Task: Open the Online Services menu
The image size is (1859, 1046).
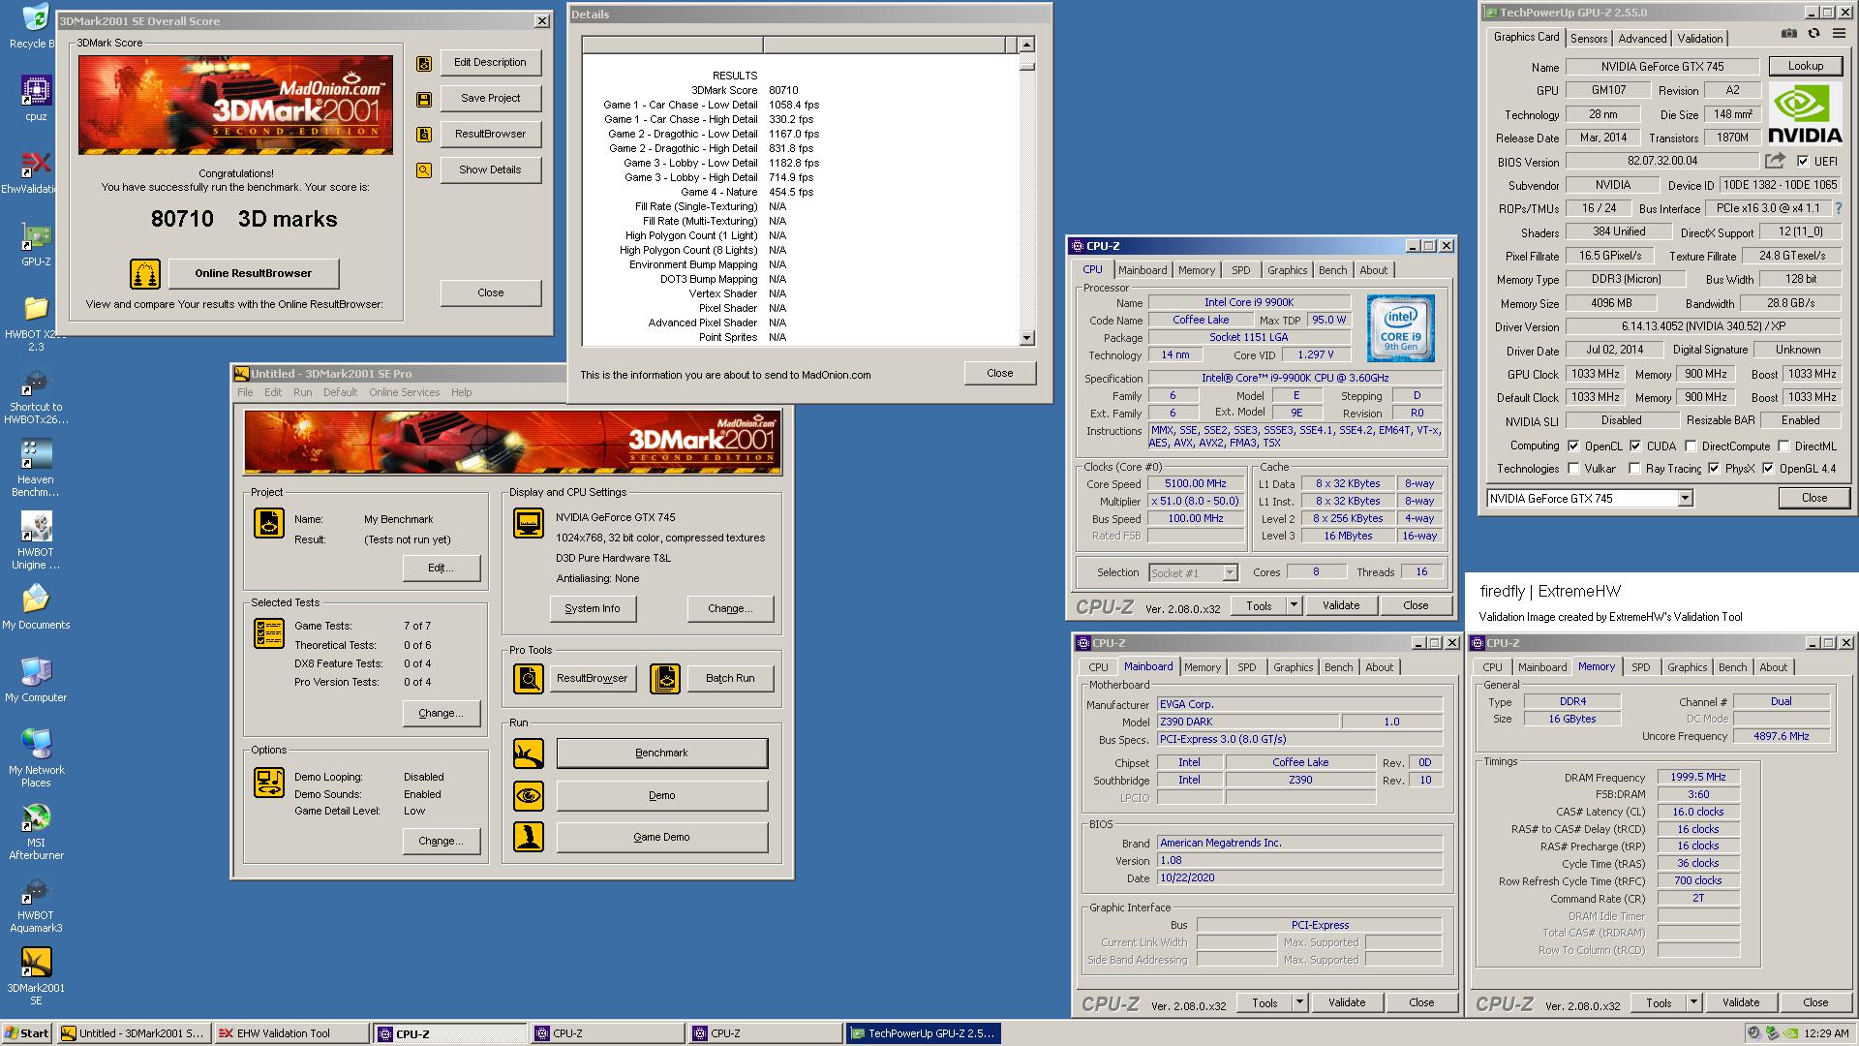Action: click(404, 392)
